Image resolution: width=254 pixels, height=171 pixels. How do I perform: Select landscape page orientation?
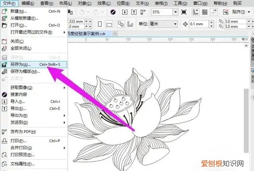click(109, 25)
